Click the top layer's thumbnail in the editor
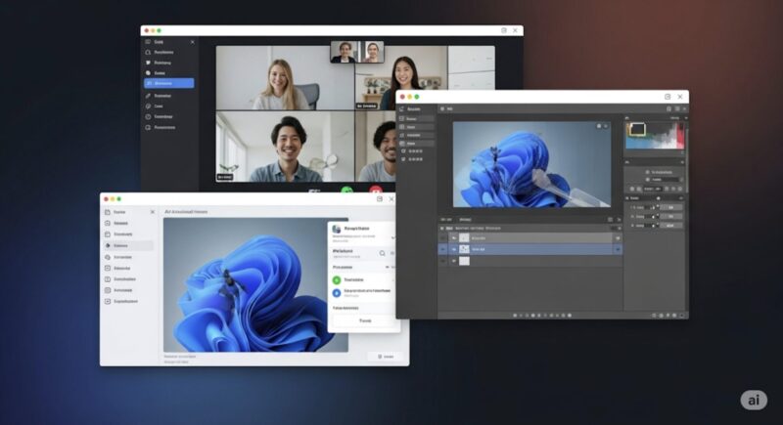The height and width of the screenshot is (425, 783). point(464,238)
